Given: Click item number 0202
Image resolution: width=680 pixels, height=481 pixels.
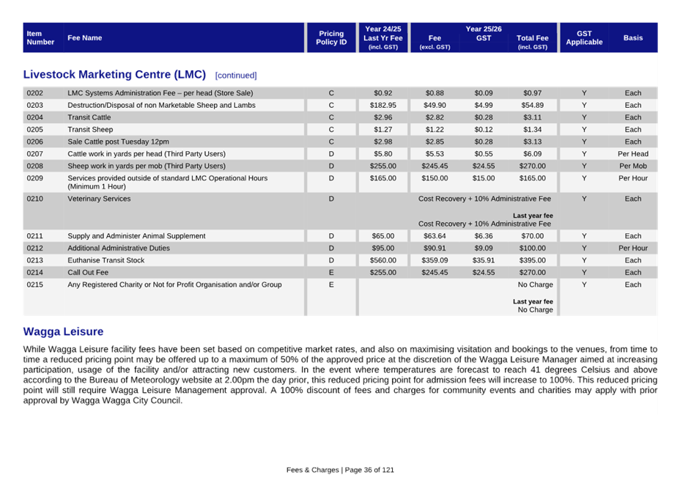Looking at the screenshot, I should point(34,93).
